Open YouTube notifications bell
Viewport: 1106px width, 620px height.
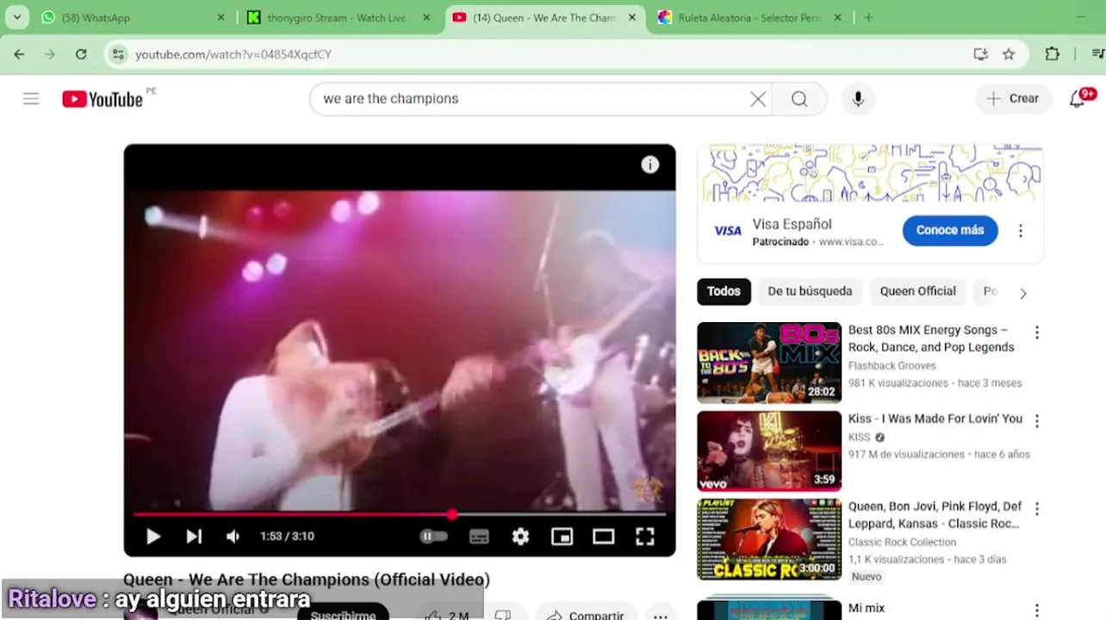coord(1078,99)
